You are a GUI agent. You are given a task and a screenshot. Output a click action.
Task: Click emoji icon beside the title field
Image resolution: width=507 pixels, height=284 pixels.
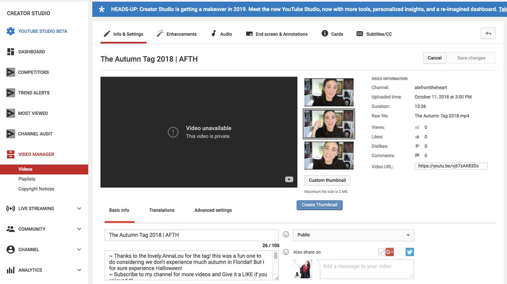pyautogui.click(x=286, y=235)
